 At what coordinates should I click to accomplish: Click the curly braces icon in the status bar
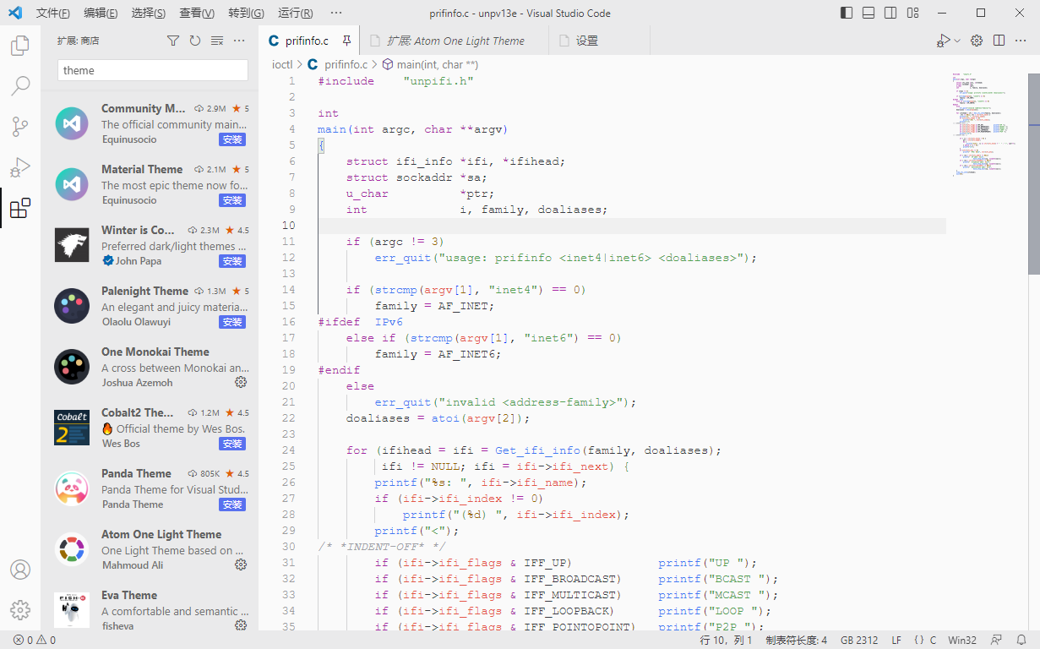(x=918, y=641)
